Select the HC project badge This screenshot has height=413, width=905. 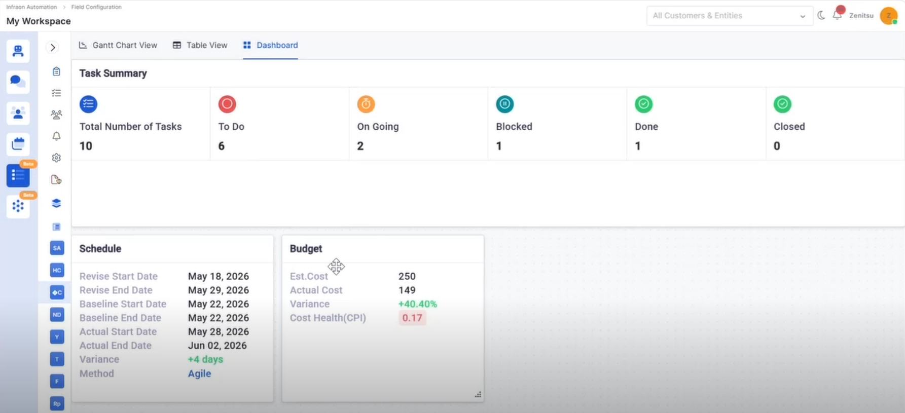pos(57,270)
